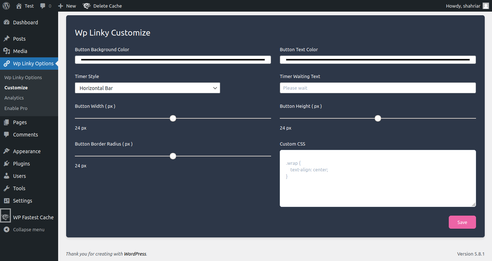The width and height of the screenshot is (492, 261).
Task: Click the WordPress logo icon in the admin bar
Action: click(x=6, y=6)
